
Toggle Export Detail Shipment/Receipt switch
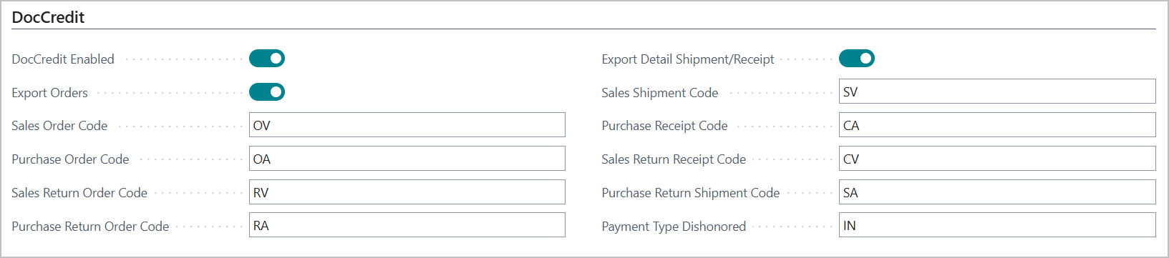click(x=857, y=59)
